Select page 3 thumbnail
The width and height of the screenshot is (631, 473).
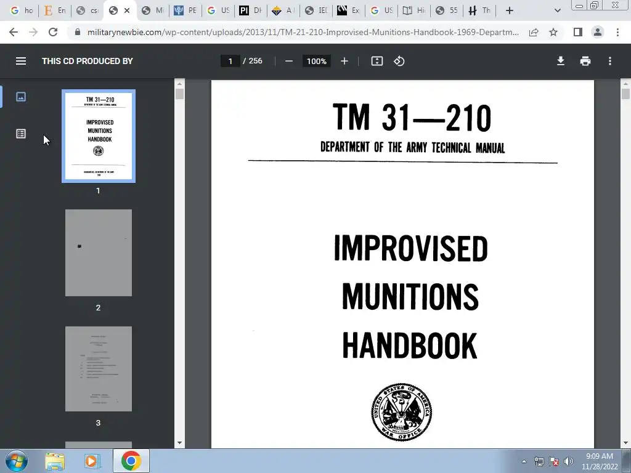(x=99, y=369)
